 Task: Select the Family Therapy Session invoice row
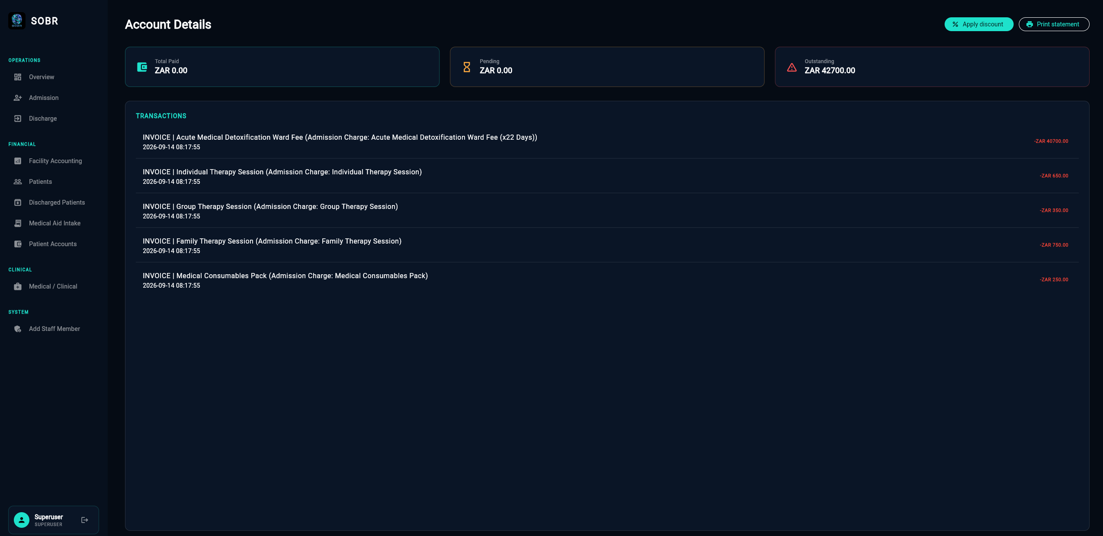click(x=607, y=245)
